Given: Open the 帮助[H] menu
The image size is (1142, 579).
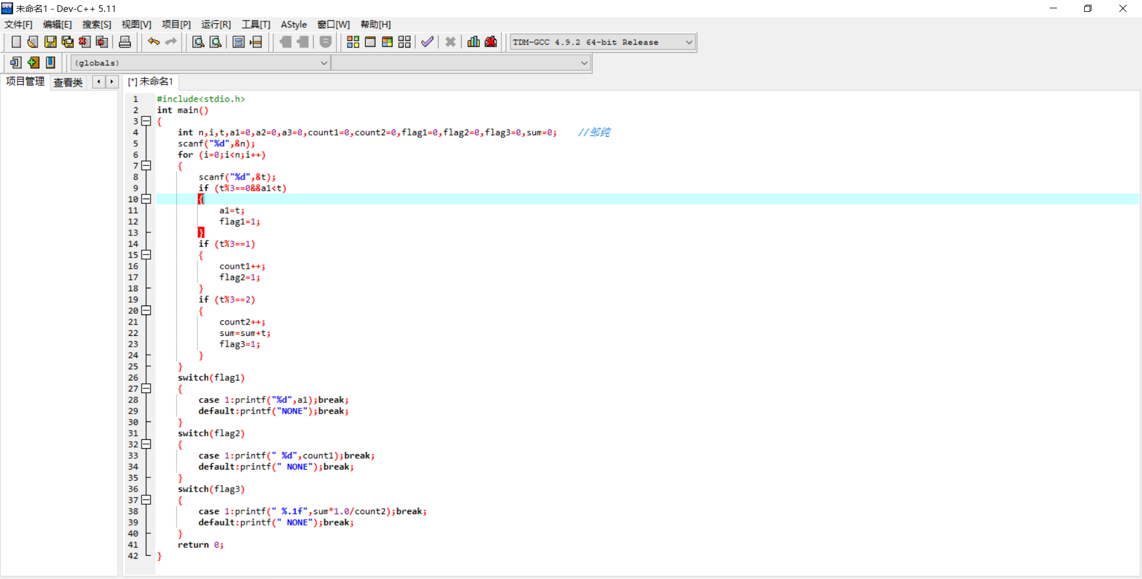Looking at the screenshot, I should point(375,24).
